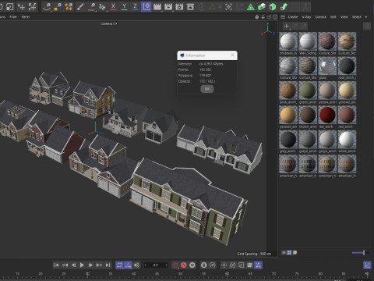Click the Render View clapperboard icon

click(x=157, y=7)
